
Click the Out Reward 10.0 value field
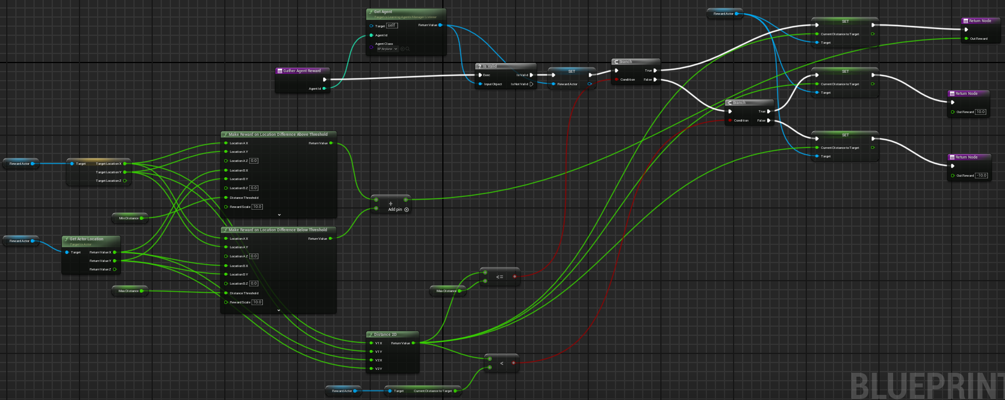981,112
